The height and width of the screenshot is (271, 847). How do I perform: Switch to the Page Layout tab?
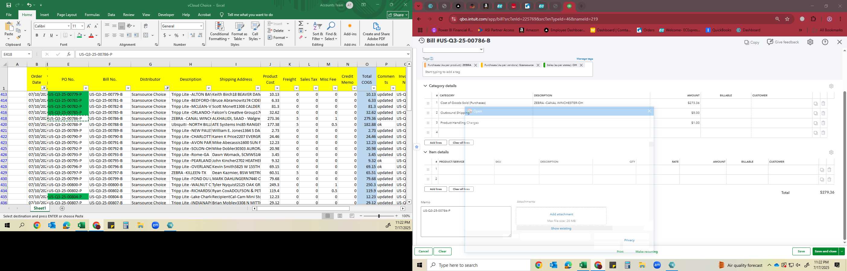click(x=67, y=15)
